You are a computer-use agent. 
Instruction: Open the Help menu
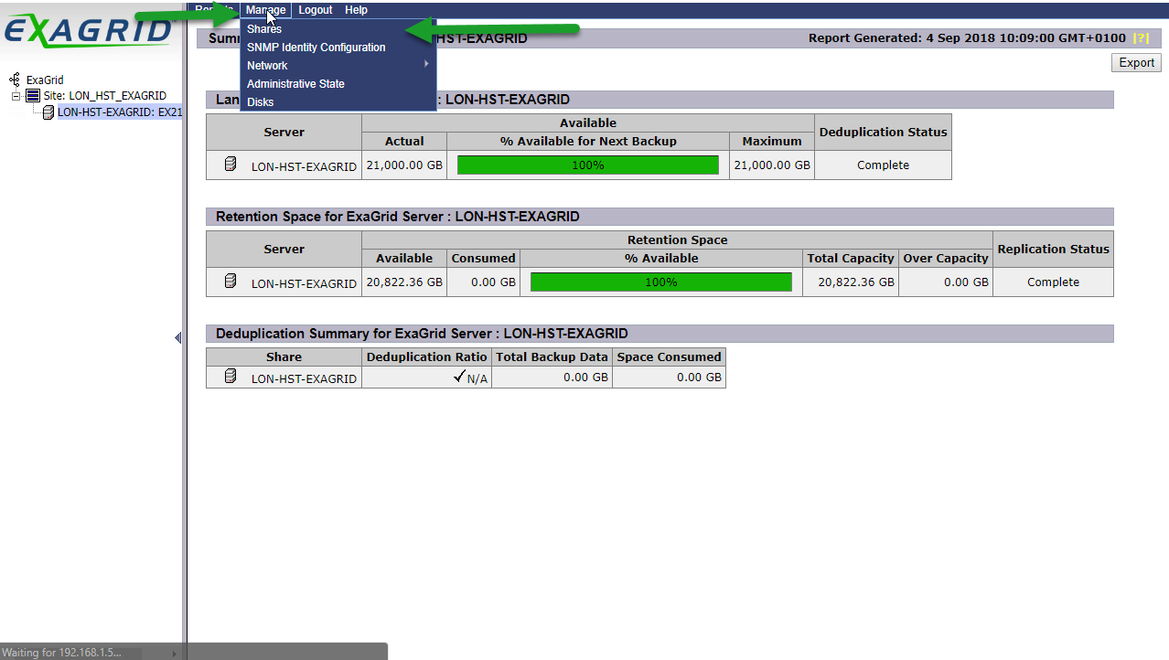pyautogui.click(x=356, y=10)
